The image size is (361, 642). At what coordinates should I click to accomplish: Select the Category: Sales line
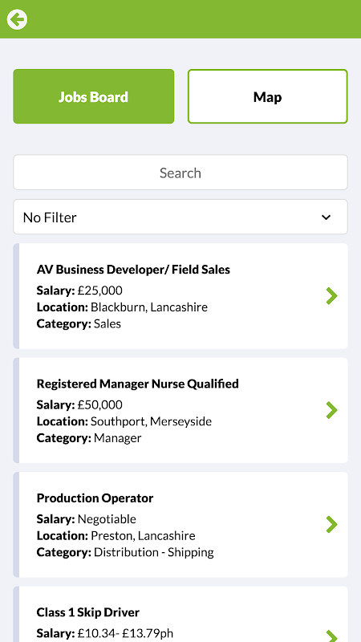coord(79,324)
